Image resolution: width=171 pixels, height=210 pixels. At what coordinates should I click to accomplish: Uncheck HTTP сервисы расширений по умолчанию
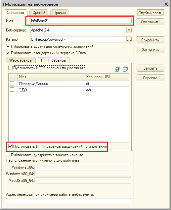[x=10, y=146]
